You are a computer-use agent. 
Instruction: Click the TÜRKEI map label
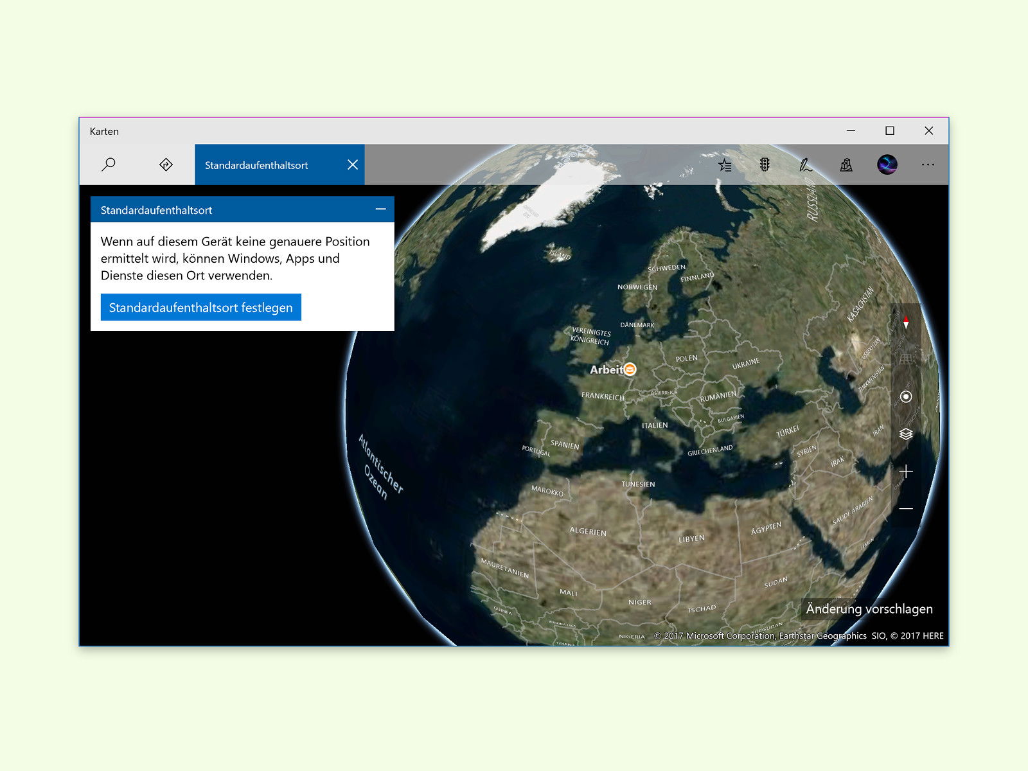[x=788, y=431]
